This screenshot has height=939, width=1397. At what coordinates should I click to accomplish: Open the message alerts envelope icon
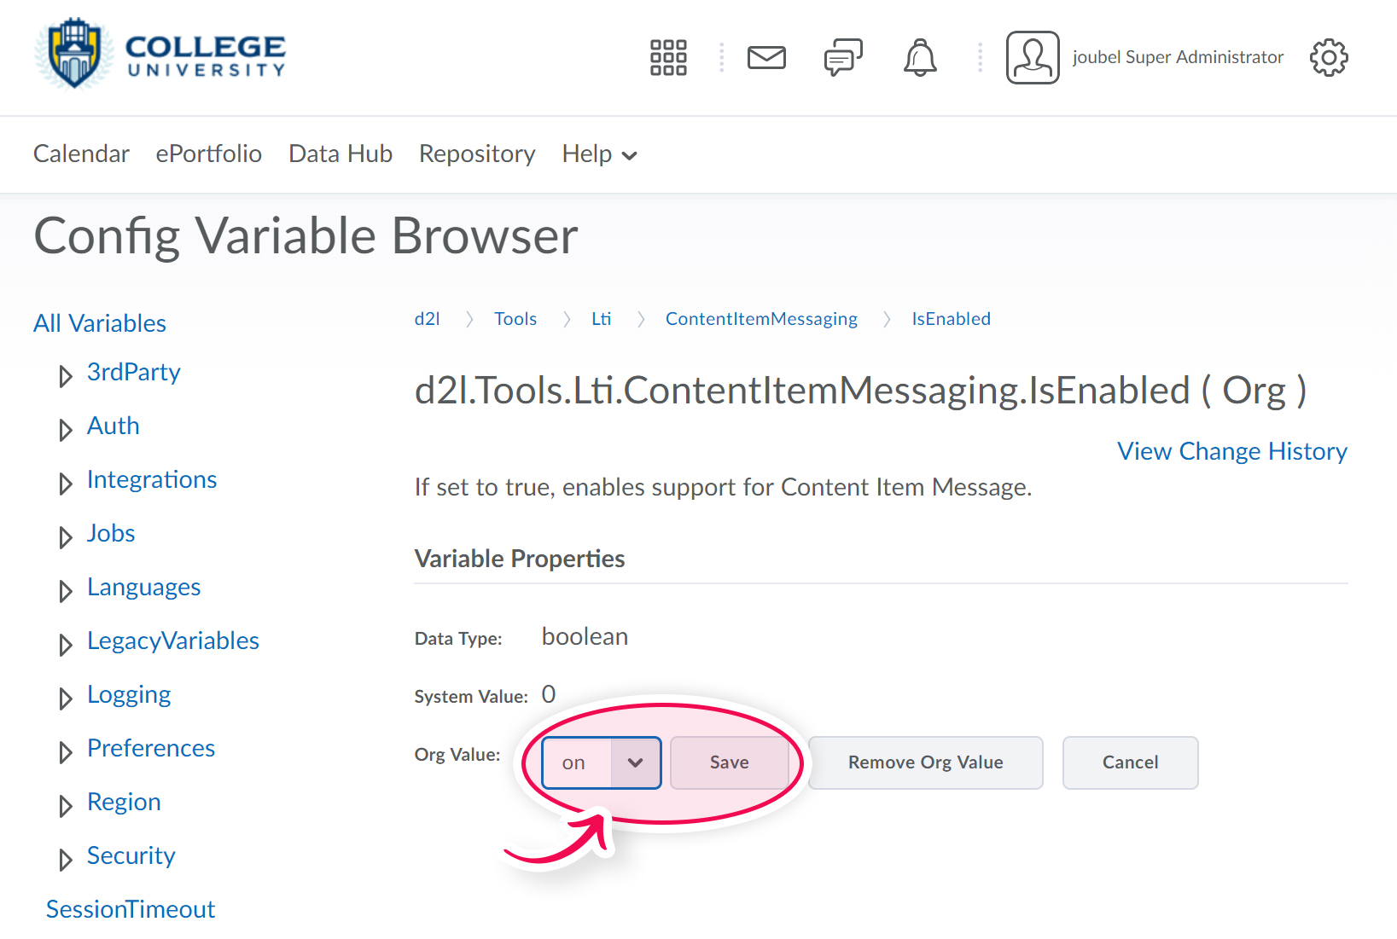(x=766, y=58)
